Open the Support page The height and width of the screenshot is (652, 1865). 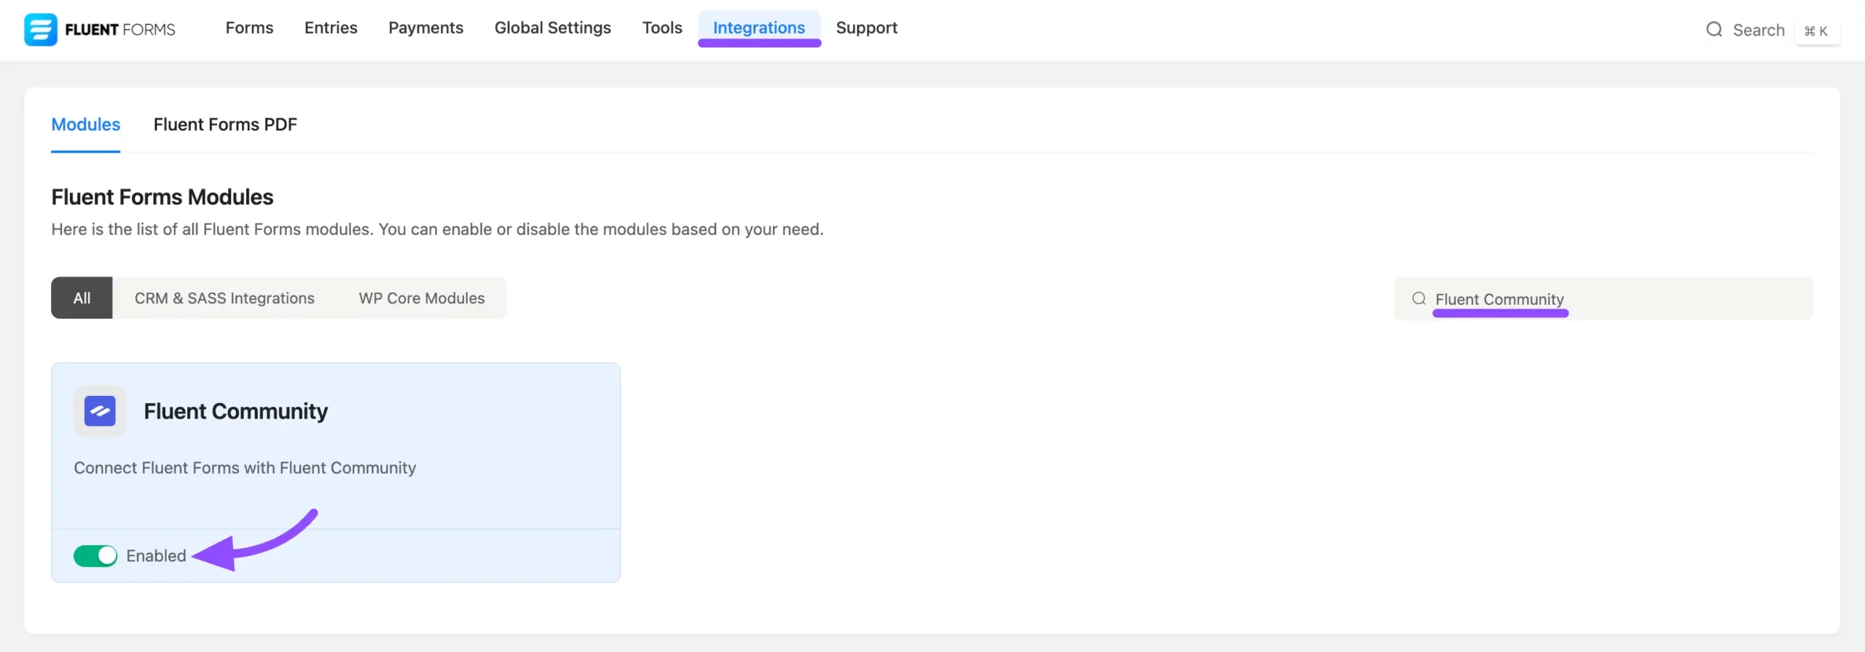pyautogui.click(x=866, y=28)
